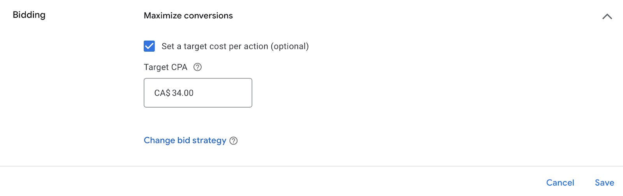Click the Change bid strategy link
Image resolution: width=623 pixels, height=196 pixels.
click(x=185, y=140)
